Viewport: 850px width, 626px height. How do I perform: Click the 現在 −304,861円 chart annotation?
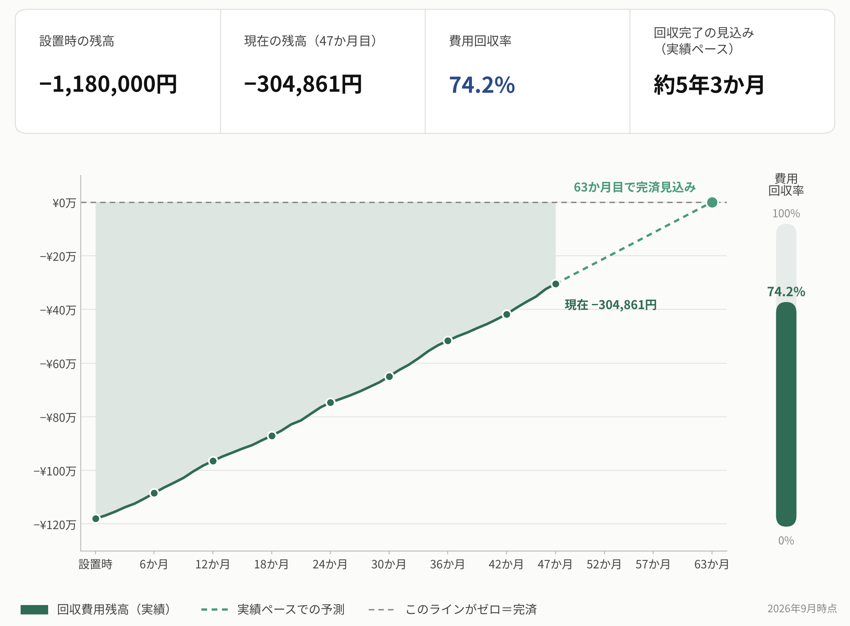pos(611,305)
